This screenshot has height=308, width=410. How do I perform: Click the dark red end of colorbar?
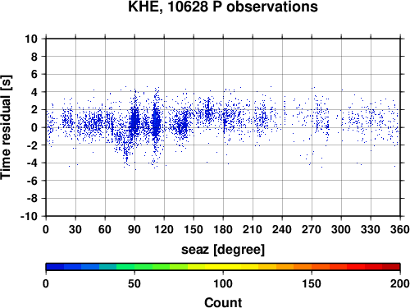(x=391, y=267)
